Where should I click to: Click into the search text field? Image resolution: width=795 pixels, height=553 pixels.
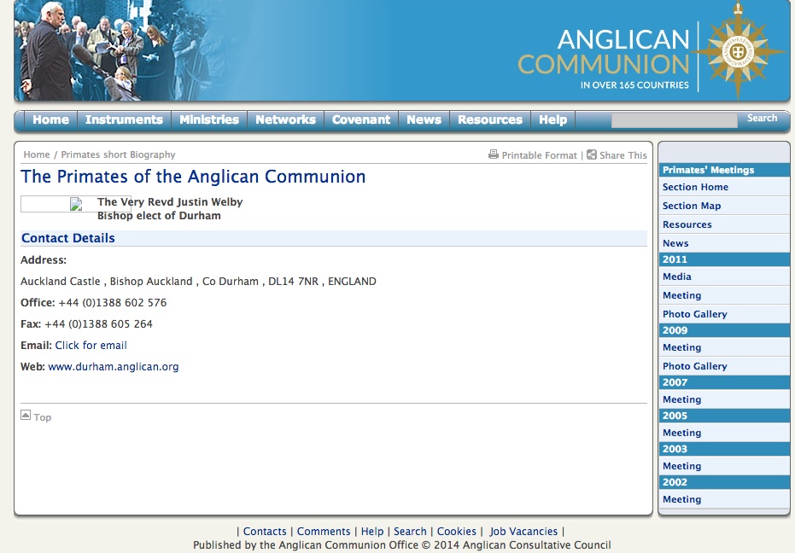tap(675, 120)
